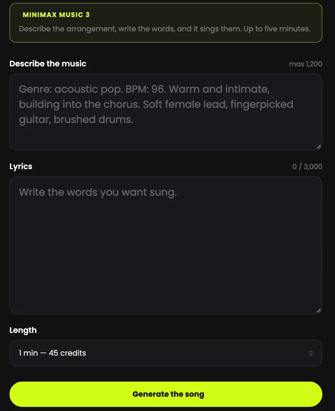Click Generate the song button
The image size is (335, 411).
[166, 394]
